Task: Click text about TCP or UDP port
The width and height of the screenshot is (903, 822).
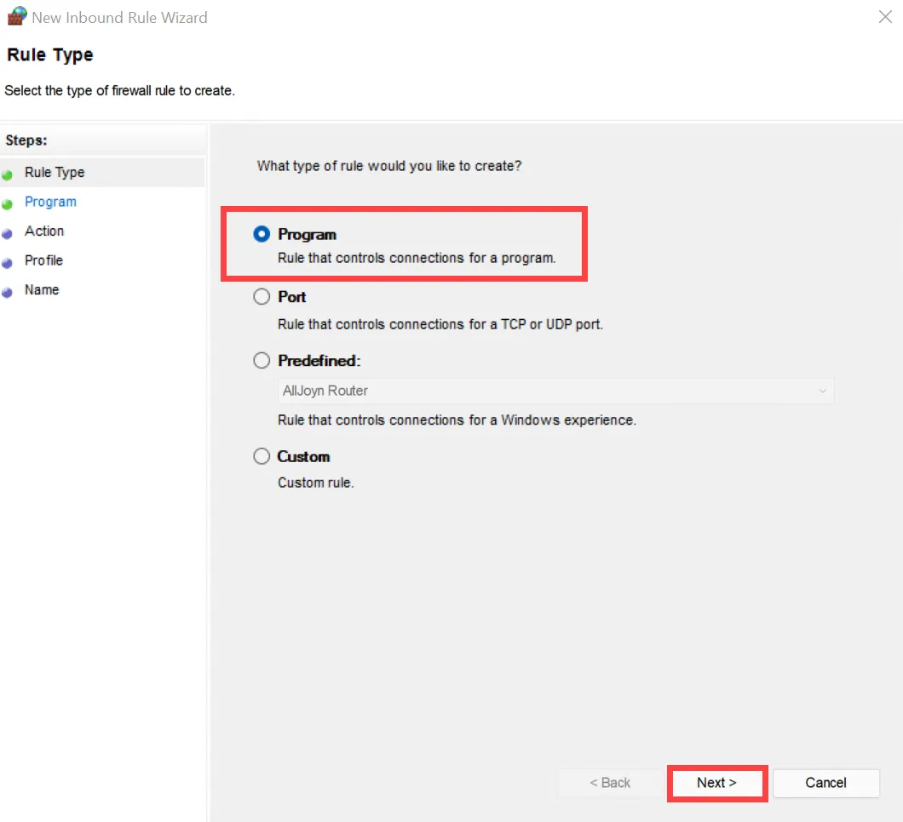Action: click(x=440, y=324)
